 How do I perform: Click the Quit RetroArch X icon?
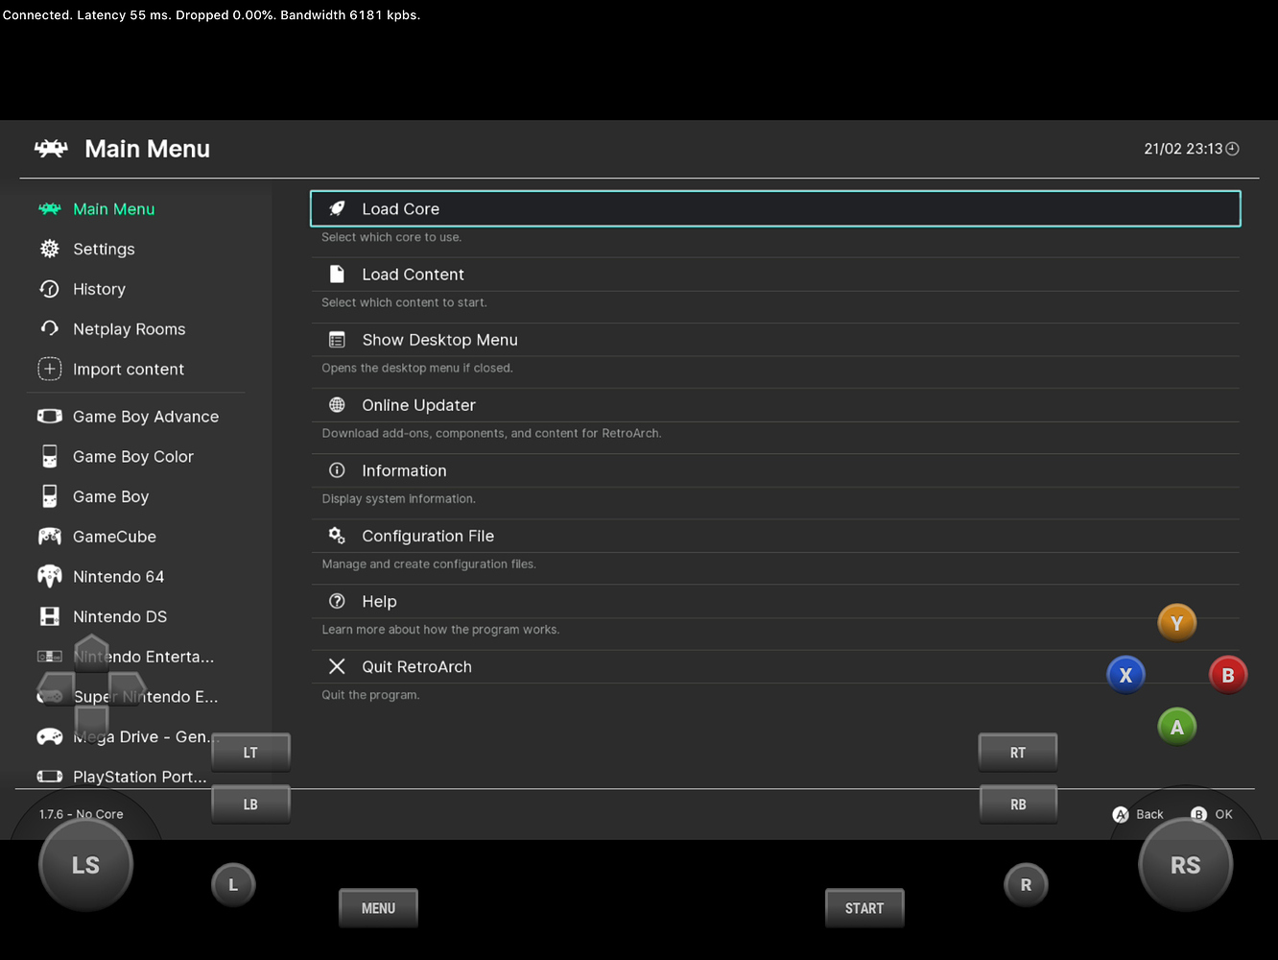tap(337, 665)
